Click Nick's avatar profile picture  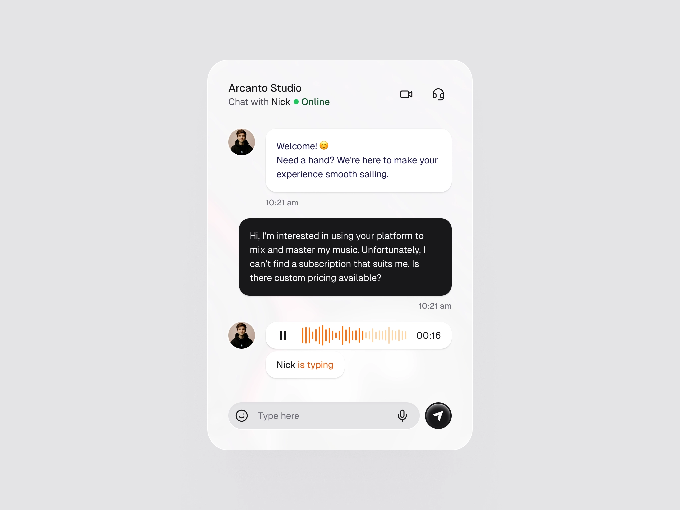(242, 142)
